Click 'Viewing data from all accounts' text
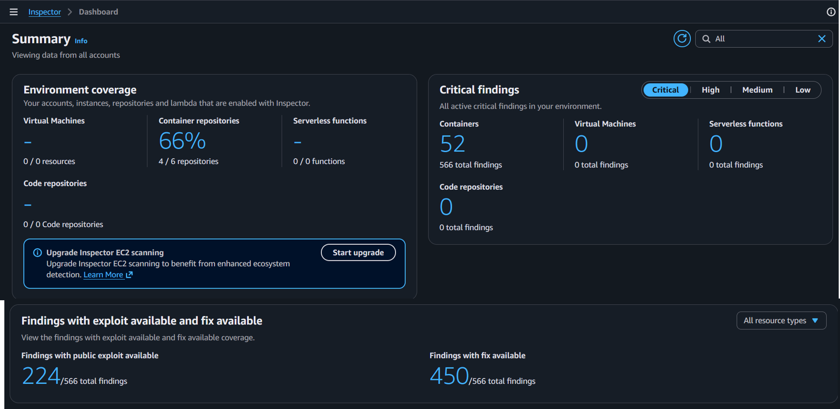 tap(66, 55)
